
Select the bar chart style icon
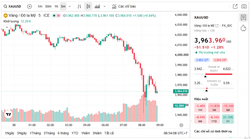(x=79, y=6)
